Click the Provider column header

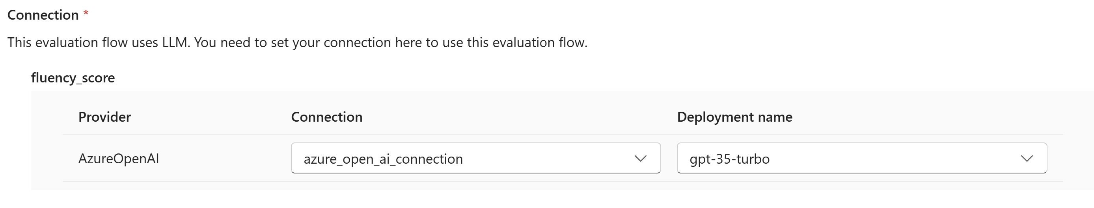(x=104, y=117)
